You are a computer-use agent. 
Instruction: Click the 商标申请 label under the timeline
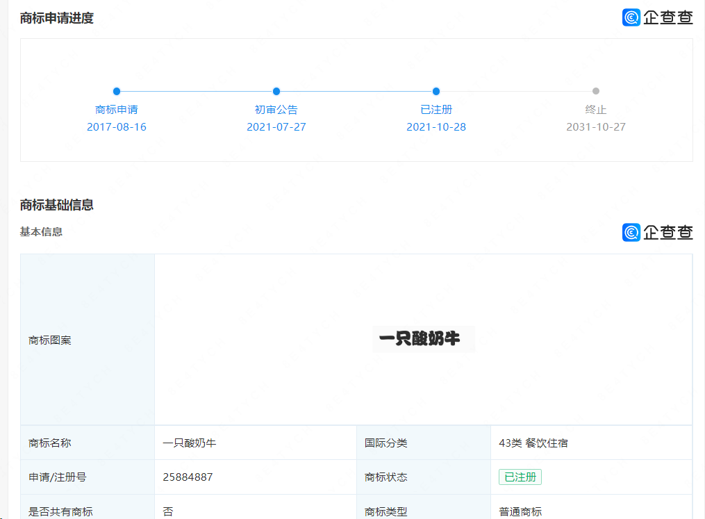(x=117, y=110)
